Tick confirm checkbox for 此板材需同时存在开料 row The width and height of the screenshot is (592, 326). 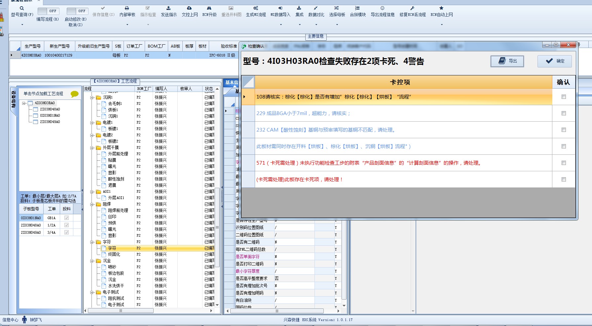tap(564, 146)
